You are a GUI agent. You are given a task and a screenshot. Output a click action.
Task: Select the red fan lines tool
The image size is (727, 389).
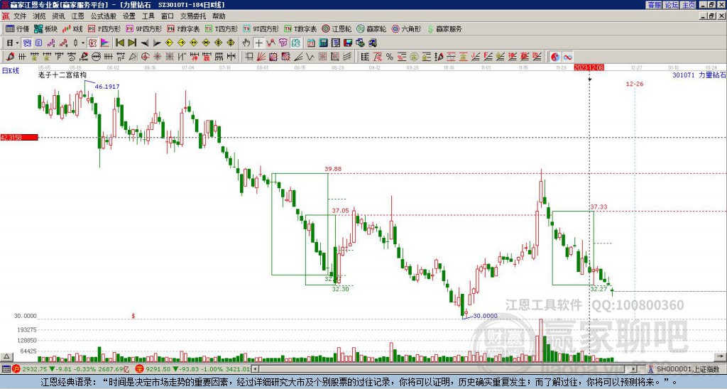(261, 57)
